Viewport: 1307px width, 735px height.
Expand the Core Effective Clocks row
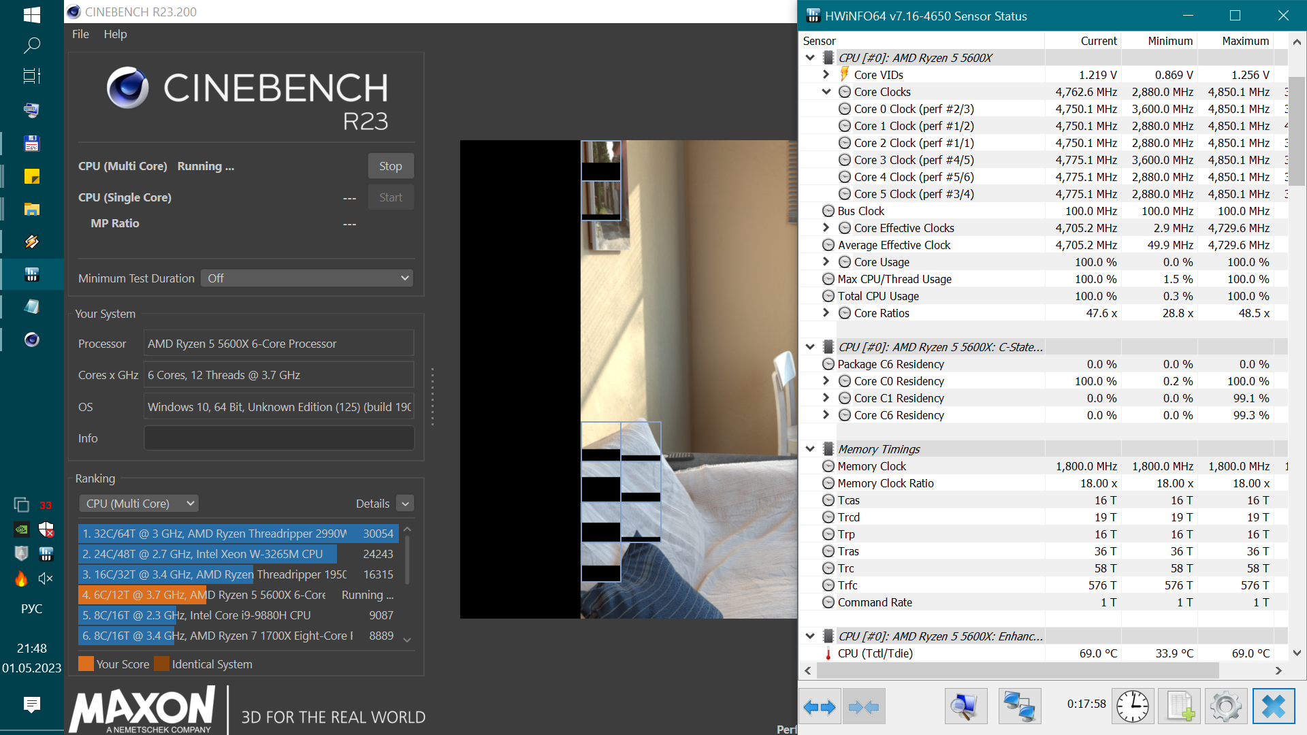(826, 228)
